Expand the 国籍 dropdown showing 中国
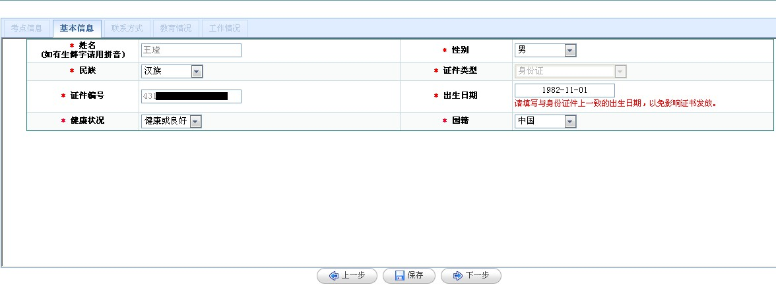The width and height of the screenshot is (776, 289). (570, 121)
